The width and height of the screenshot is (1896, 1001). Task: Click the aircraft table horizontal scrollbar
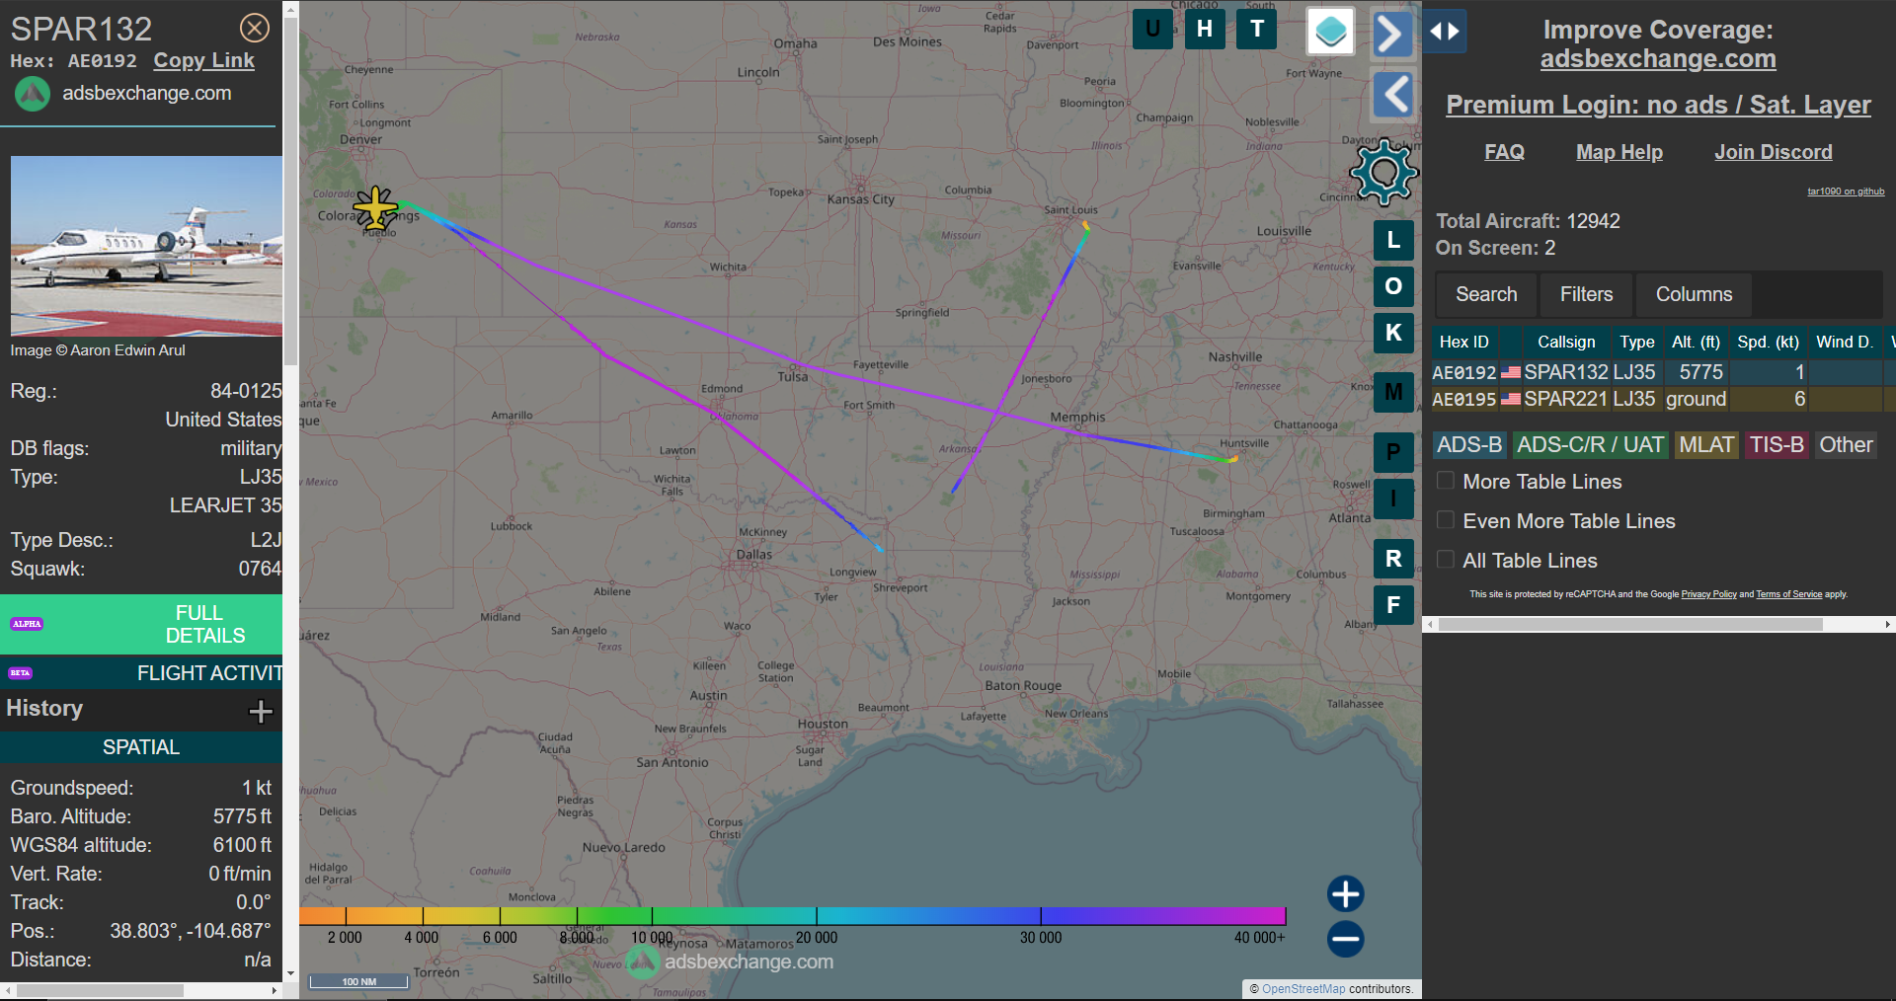(x=1630, y=624)
